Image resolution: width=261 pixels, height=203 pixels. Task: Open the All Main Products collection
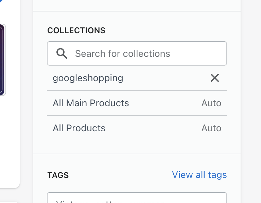coord(91,103)
